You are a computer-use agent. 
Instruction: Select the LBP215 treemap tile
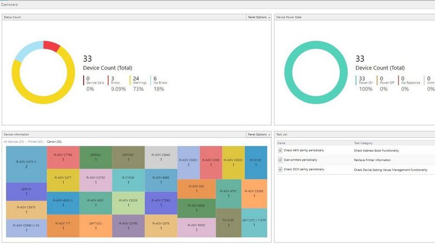(26, 192)
